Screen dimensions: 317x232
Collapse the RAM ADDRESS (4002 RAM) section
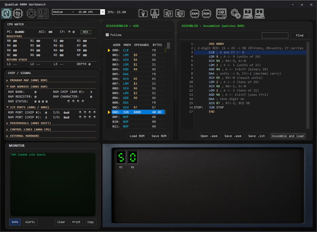(x=28, y=87)
